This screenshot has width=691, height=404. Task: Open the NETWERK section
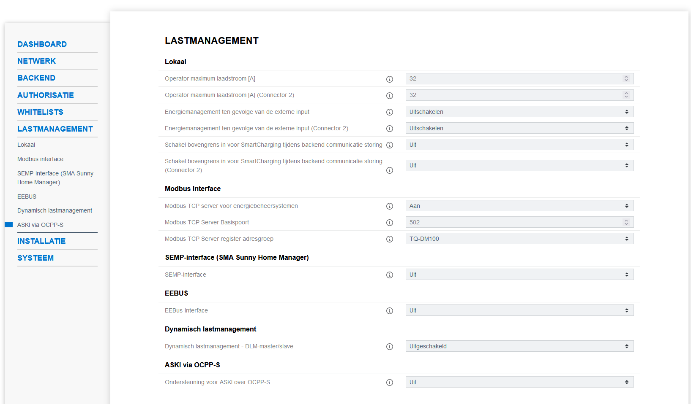pyautogui.click(x=36, y=61)
